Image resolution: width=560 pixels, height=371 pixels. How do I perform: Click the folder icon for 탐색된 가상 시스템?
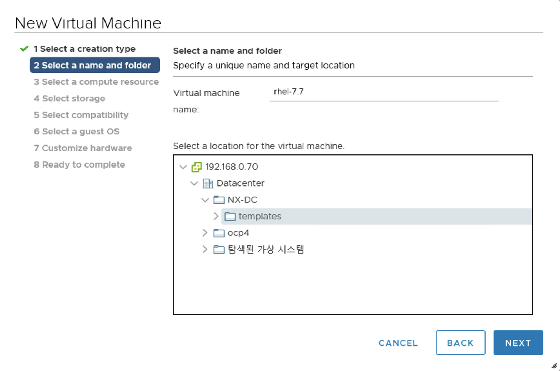coord(219,250)
